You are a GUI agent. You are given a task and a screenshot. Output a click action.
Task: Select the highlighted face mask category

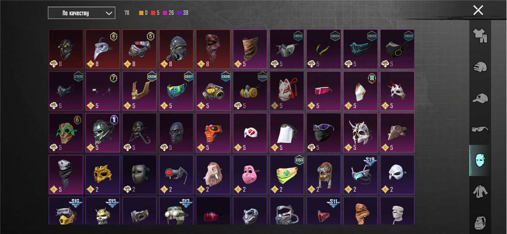coord(480,161)
